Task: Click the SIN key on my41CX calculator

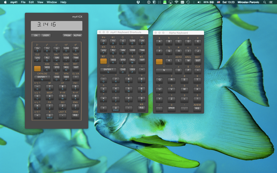Action: (x=56, y=59)
